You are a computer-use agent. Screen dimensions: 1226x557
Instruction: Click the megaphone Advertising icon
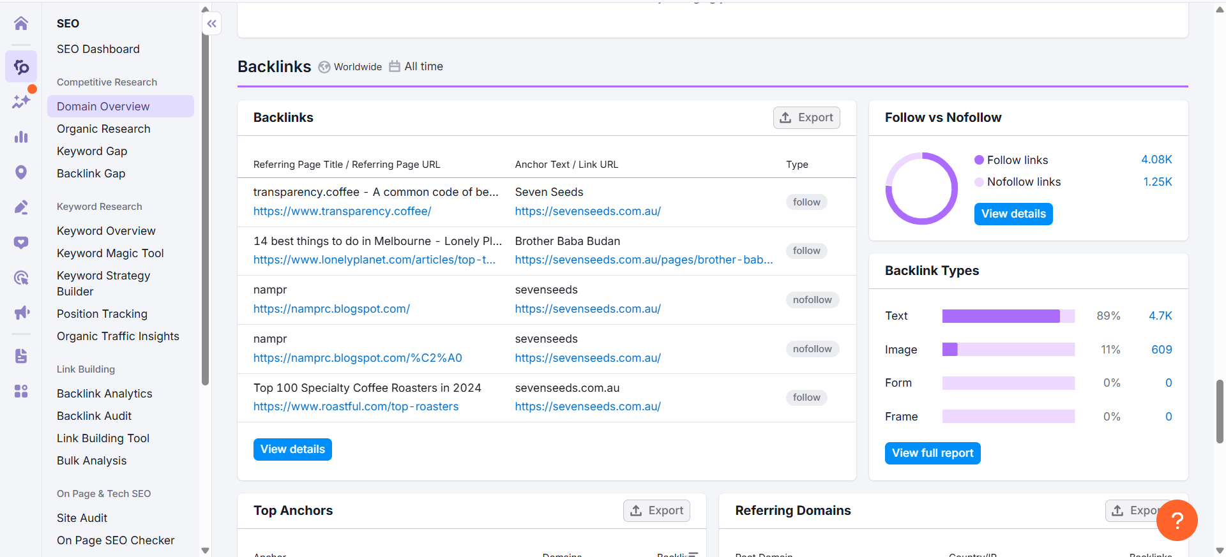click(x=21, y=312)
